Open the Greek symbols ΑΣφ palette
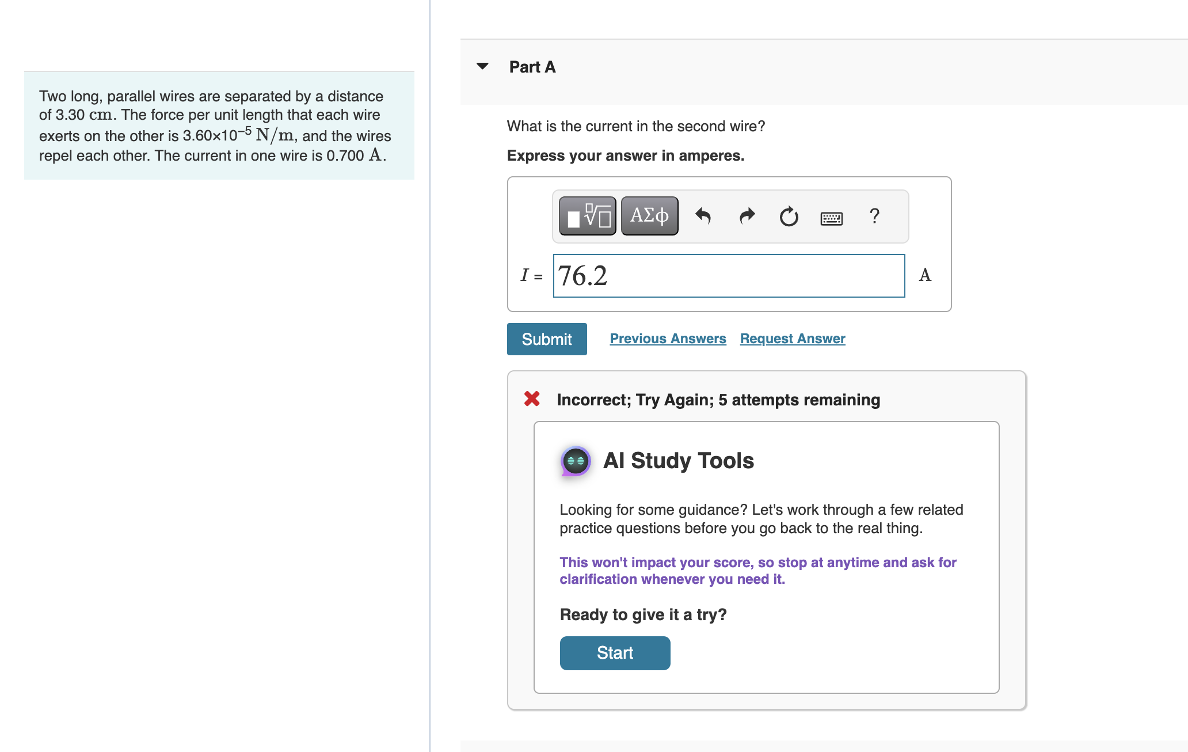 [x=650, y=216]
